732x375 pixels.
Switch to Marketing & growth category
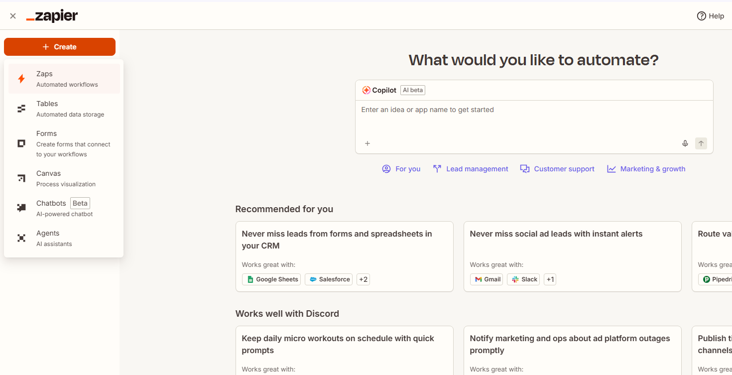[646, 169]
